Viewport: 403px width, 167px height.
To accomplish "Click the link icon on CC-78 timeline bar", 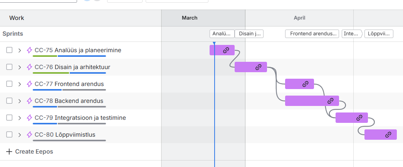I will (x=330, y=101).
